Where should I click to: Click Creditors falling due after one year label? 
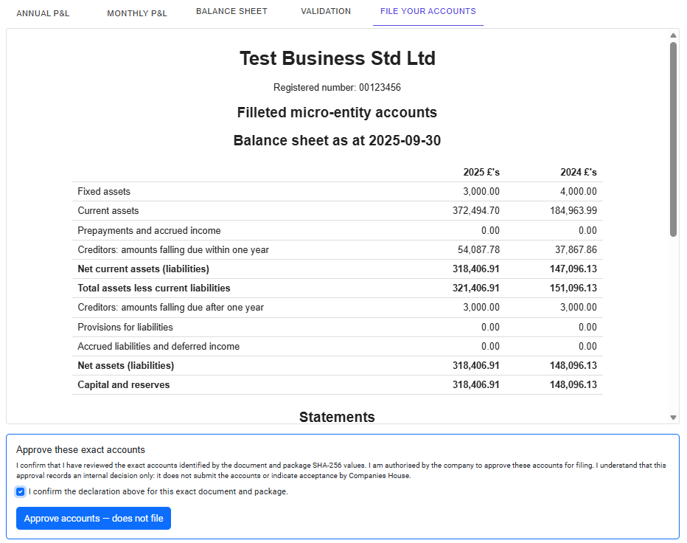point(170,308)
